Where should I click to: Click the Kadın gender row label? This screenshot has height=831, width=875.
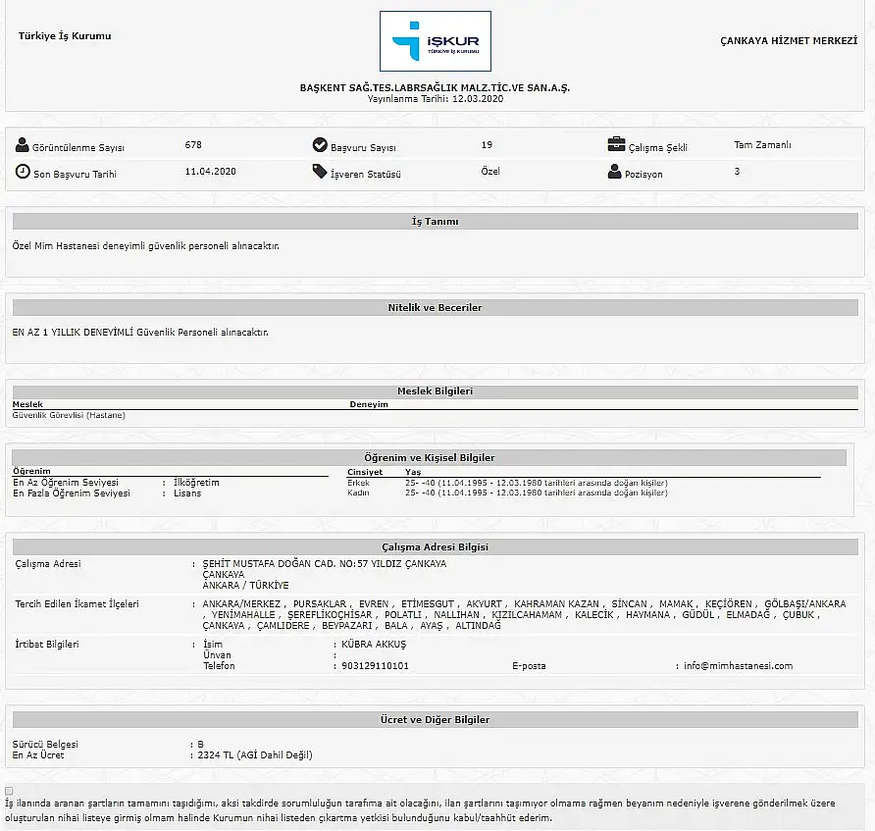(358, 493)
